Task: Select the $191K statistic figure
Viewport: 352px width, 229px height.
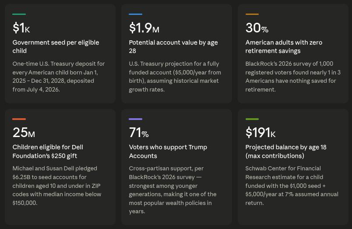Action: [x=260, y=133]
